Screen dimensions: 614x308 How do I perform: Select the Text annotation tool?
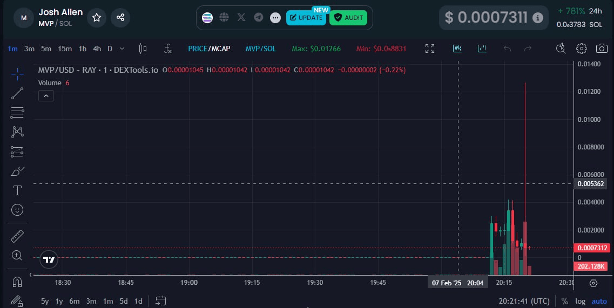pyautogui.click(x=17, y=190)
